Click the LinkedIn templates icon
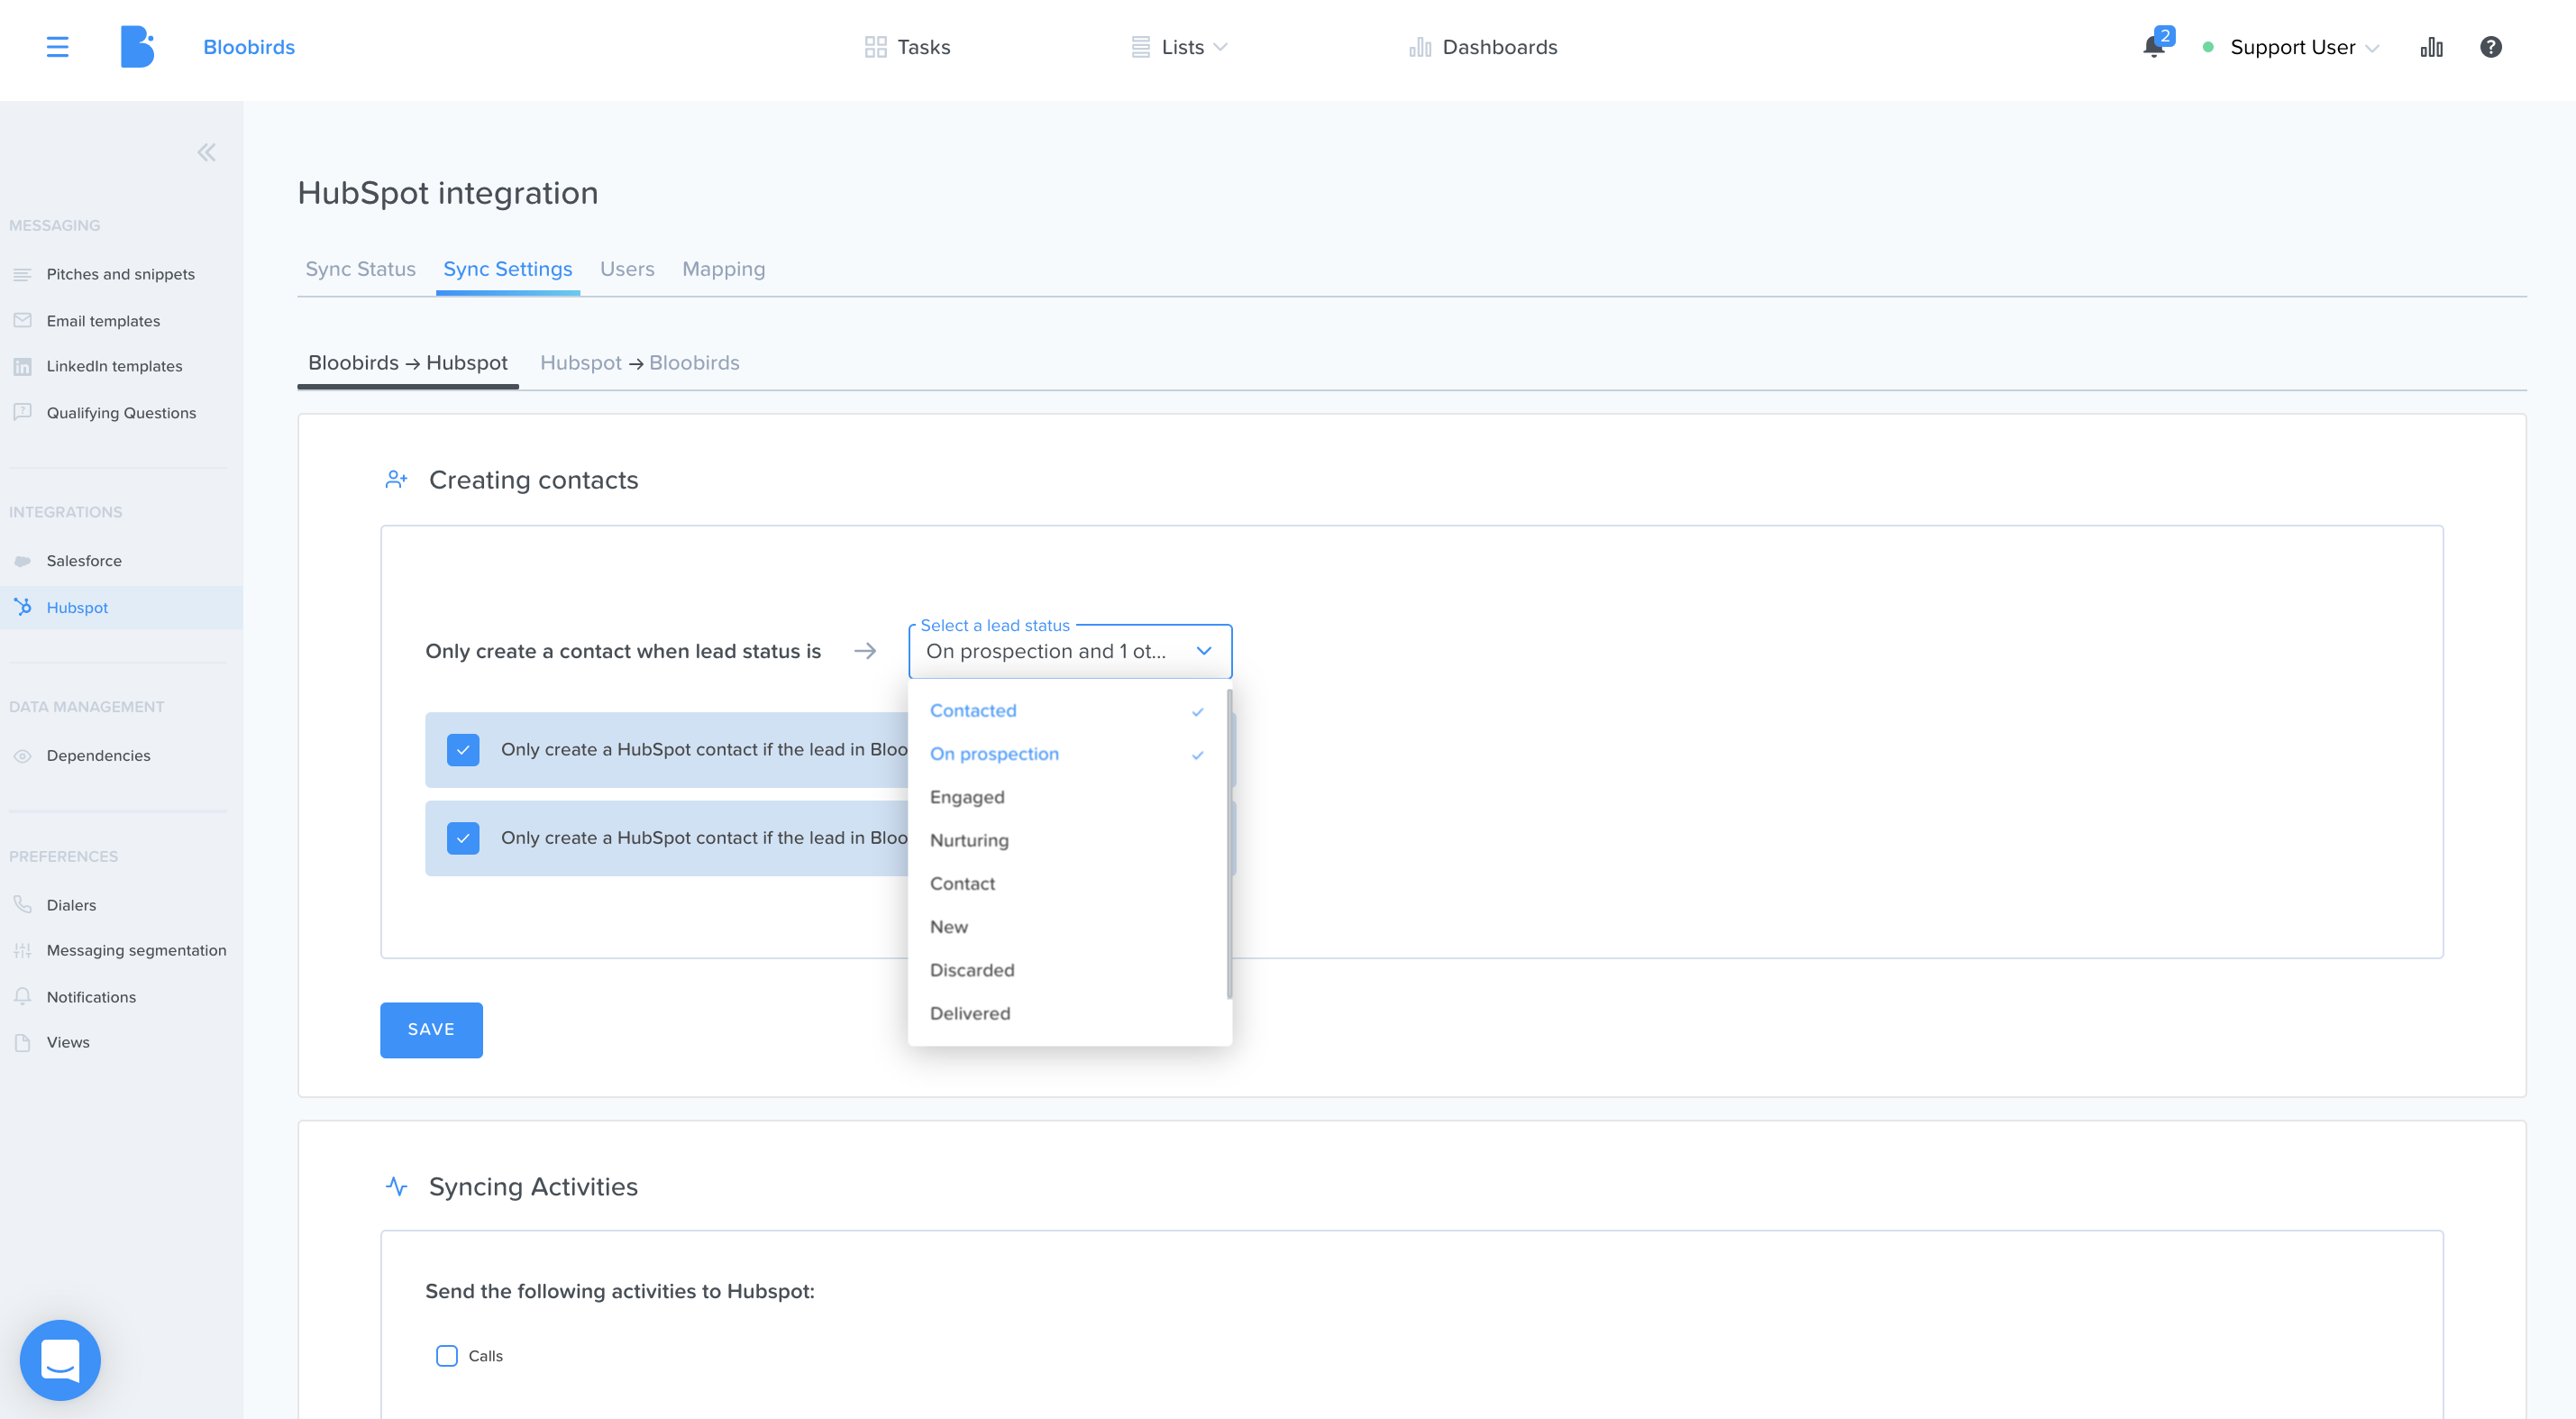This screenshot has width=2576, height=1419. 22,366
